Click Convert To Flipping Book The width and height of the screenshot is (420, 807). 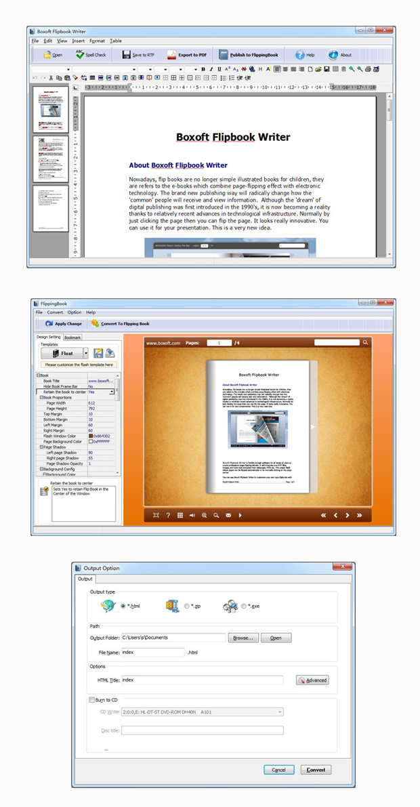[x=120, y=324]
